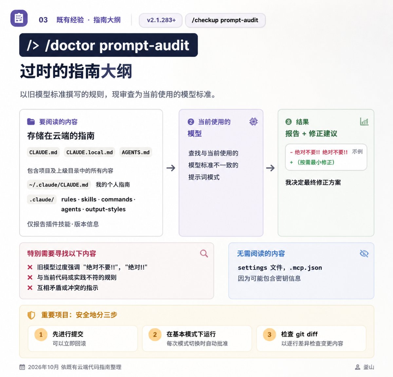Click the section number 03
This screenshot has width=393, height=377.
coord(43,20)
